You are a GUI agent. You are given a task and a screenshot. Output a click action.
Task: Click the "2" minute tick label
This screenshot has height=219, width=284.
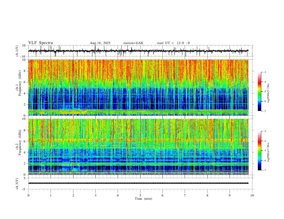pos(73,195)
